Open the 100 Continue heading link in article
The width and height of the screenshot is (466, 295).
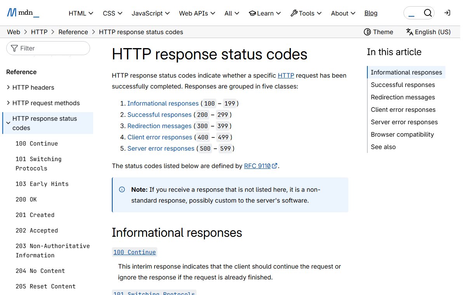(134, 252)
